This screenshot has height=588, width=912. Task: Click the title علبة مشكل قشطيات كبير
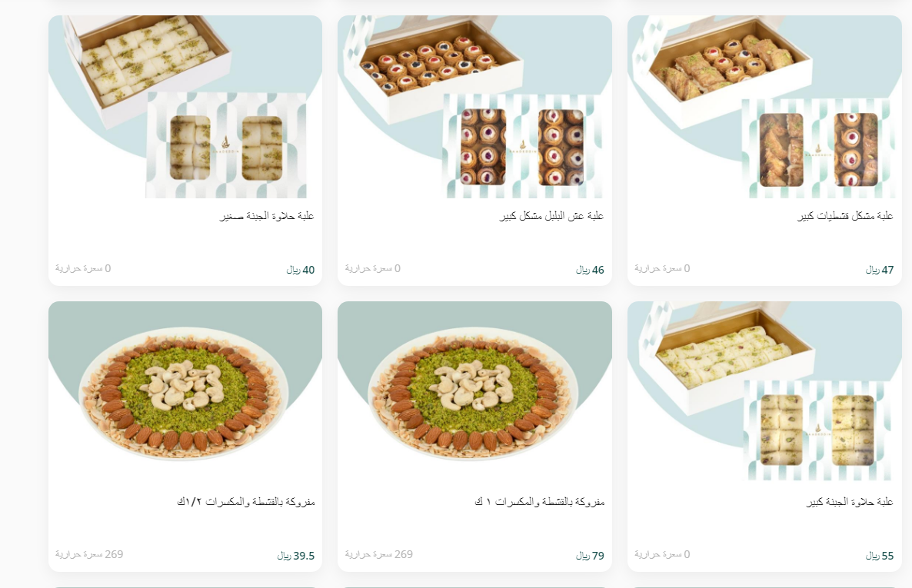tap(845, 216)
